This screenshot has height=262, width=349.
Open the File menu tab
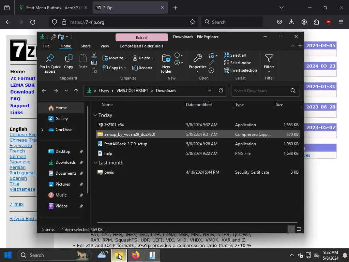point(46,46)
